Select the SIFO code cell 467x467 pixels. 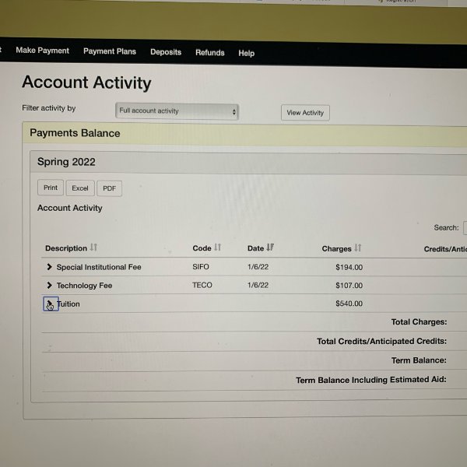(x=201, y=266)
